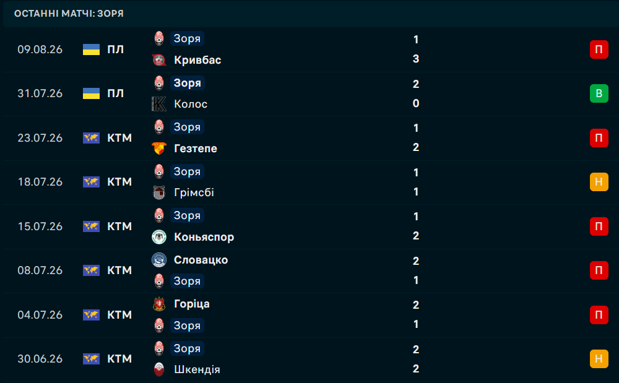Image resolution: width=619 pixels, height=383 pixels.
Task: Select orange Н badge for Грімсбі match
Action: (x=599, y=182)
